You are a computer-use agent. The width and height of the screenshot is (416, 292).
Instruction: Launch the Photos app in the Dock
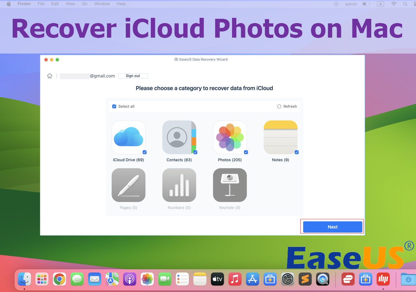[x=147, y=279]
